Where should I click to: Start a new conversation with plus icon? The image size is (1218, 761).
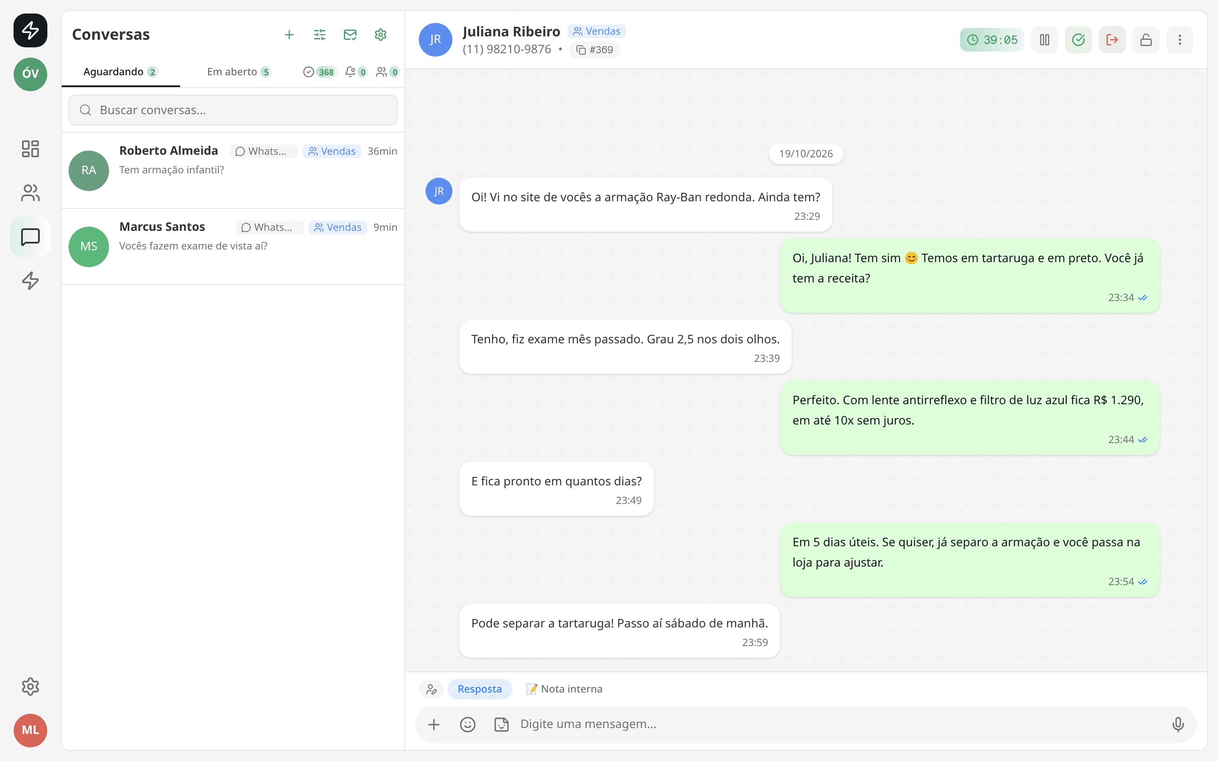pyautogui.click(x=289, y=35)
